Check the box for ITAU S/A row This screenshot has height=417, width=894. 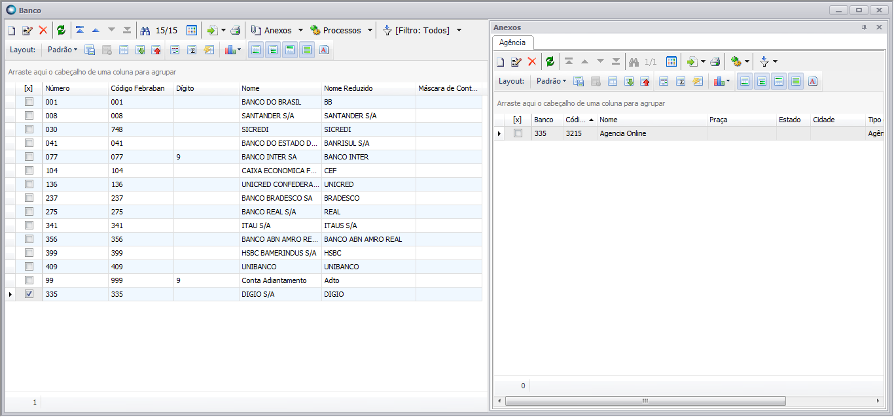(29, 225)
